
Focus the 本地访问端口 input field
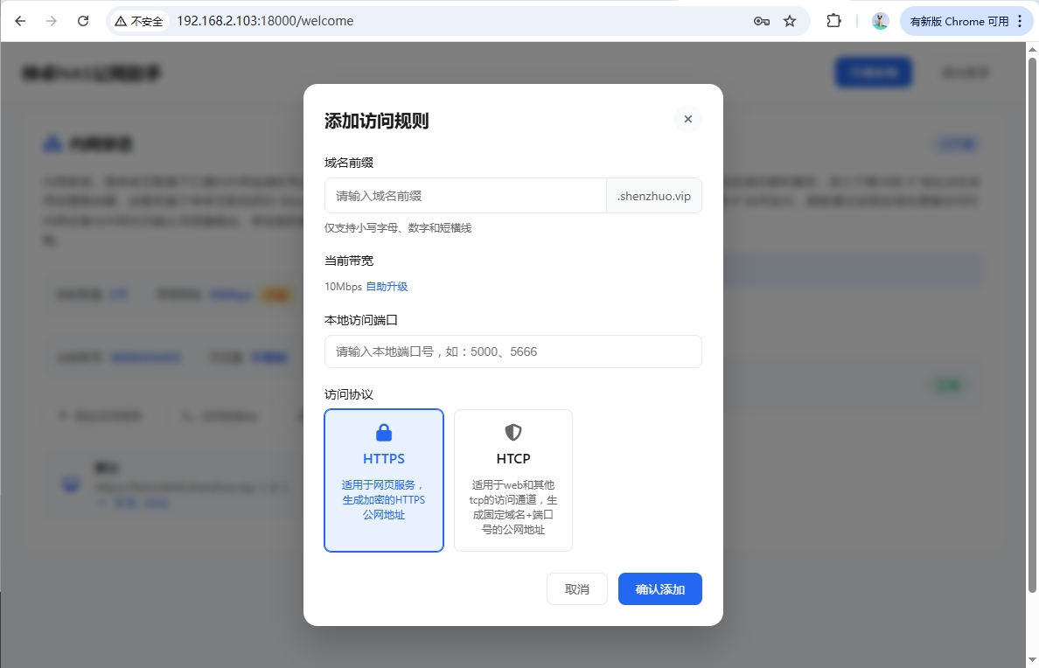[x=513, y=351]
